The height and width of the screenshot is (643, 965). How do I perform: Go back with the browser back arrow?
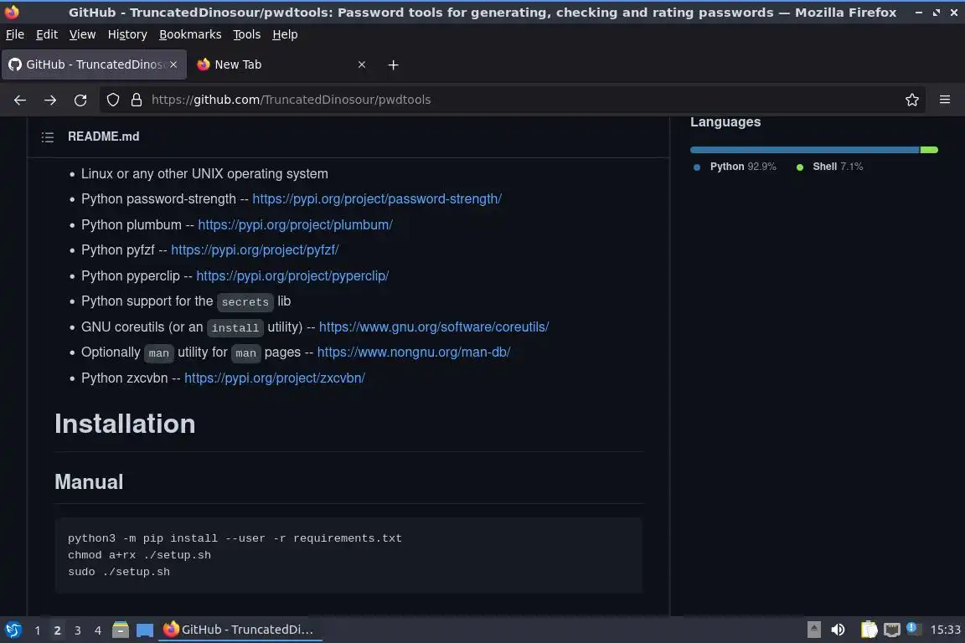(20, 100)
